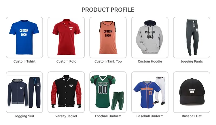
Task: Follow the Custom Tshirt text label
Action: (24, 61)
